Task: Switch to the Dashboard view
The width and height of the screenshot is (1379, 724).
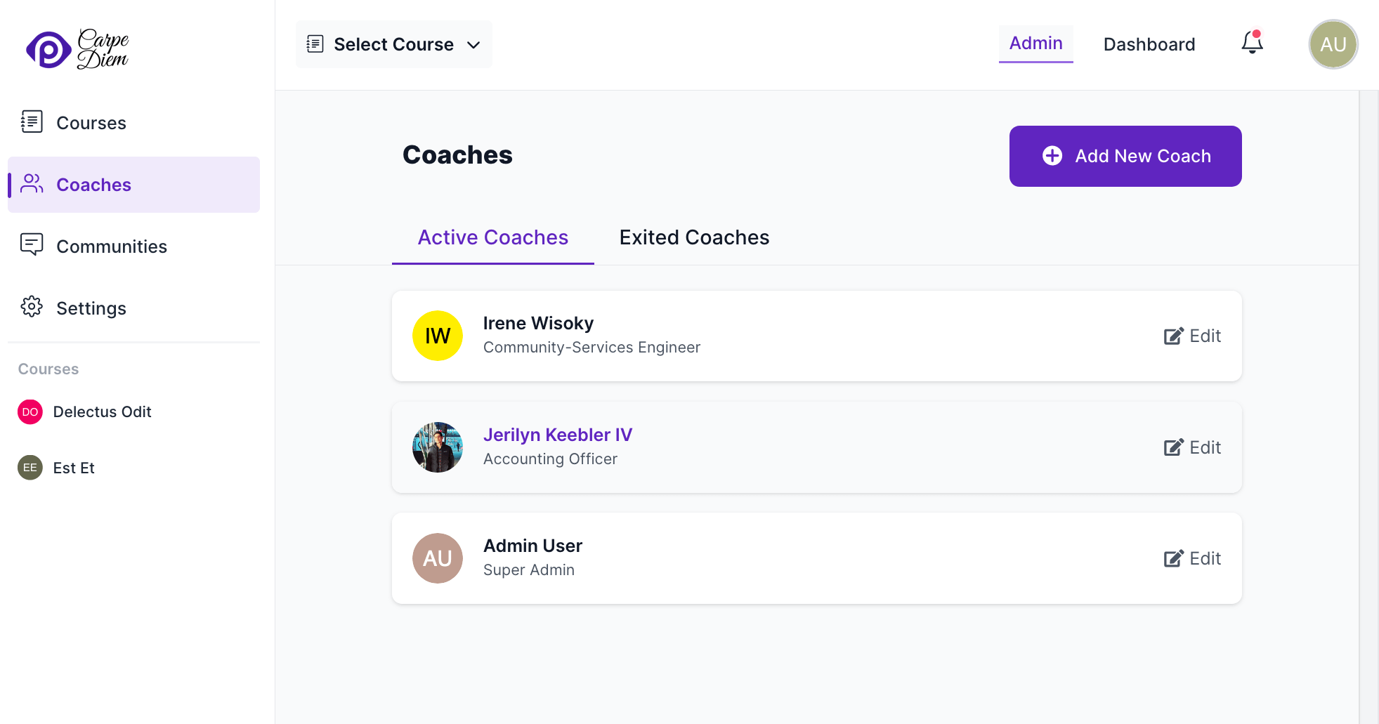Action: (x=1149, y=44)
